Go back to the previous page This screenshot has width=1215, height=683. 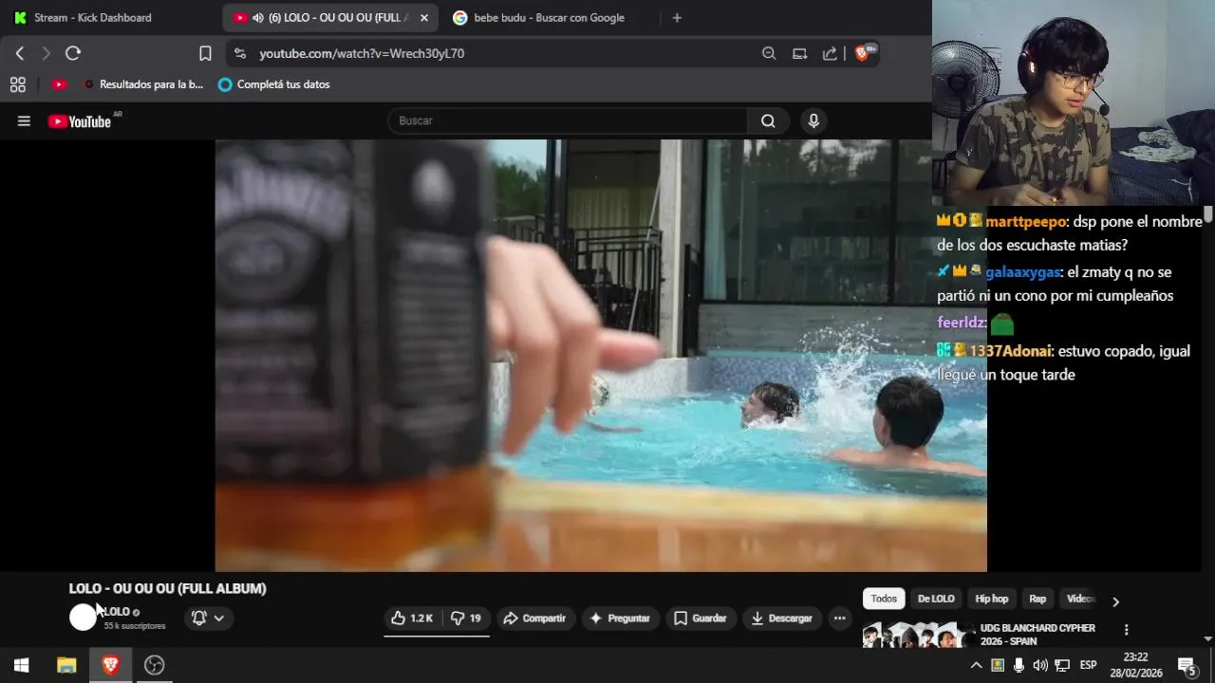(x=20, y=53)
